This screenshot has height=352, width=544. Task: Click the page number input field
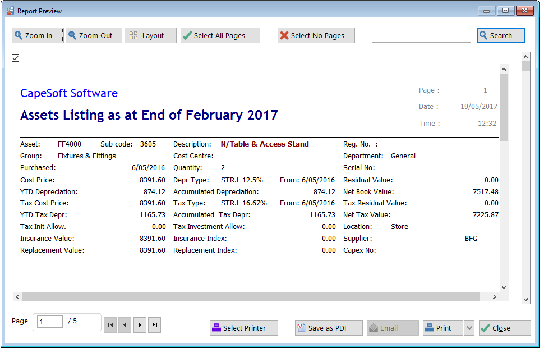[50, 322]
